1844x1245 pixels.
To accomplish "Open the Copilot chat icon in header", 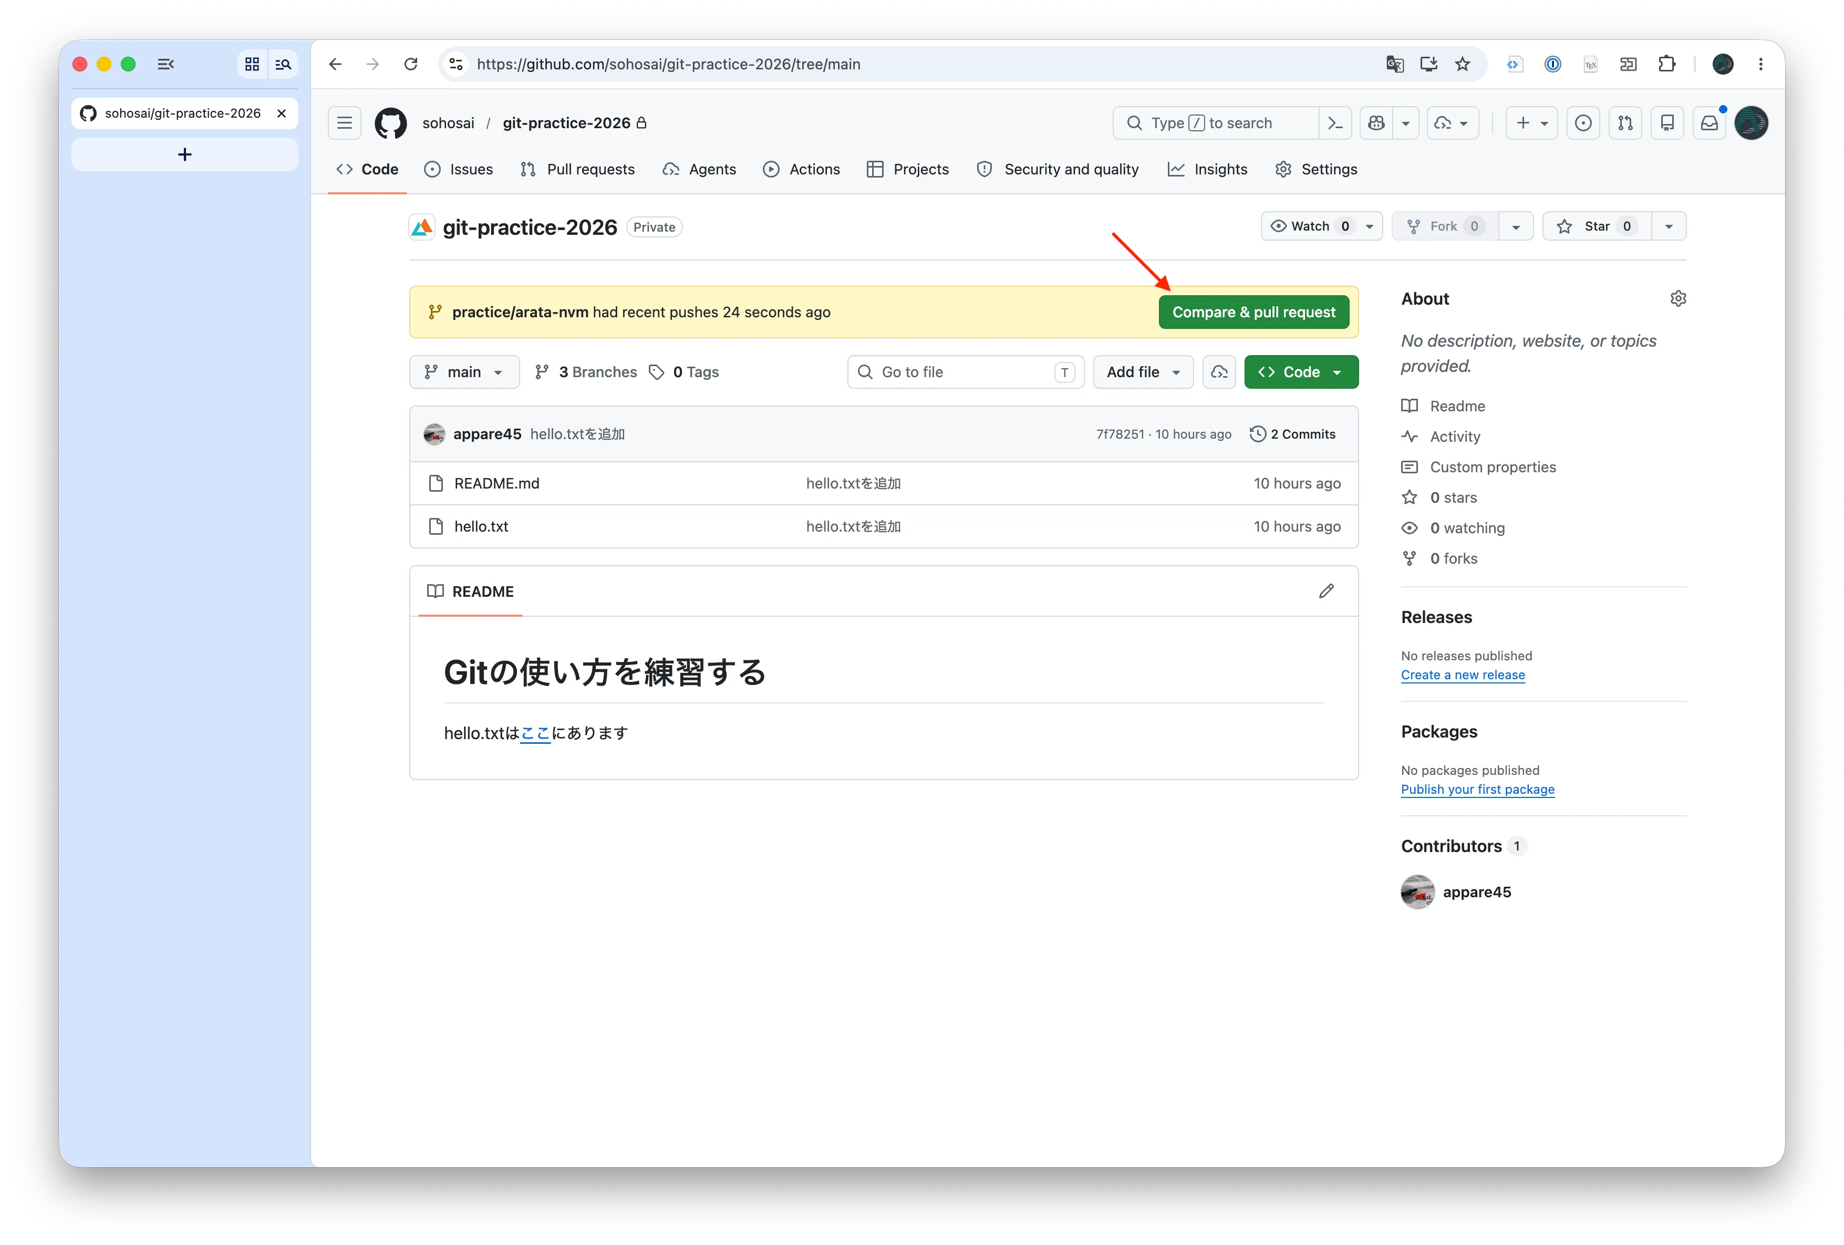I will (1376, 123).
